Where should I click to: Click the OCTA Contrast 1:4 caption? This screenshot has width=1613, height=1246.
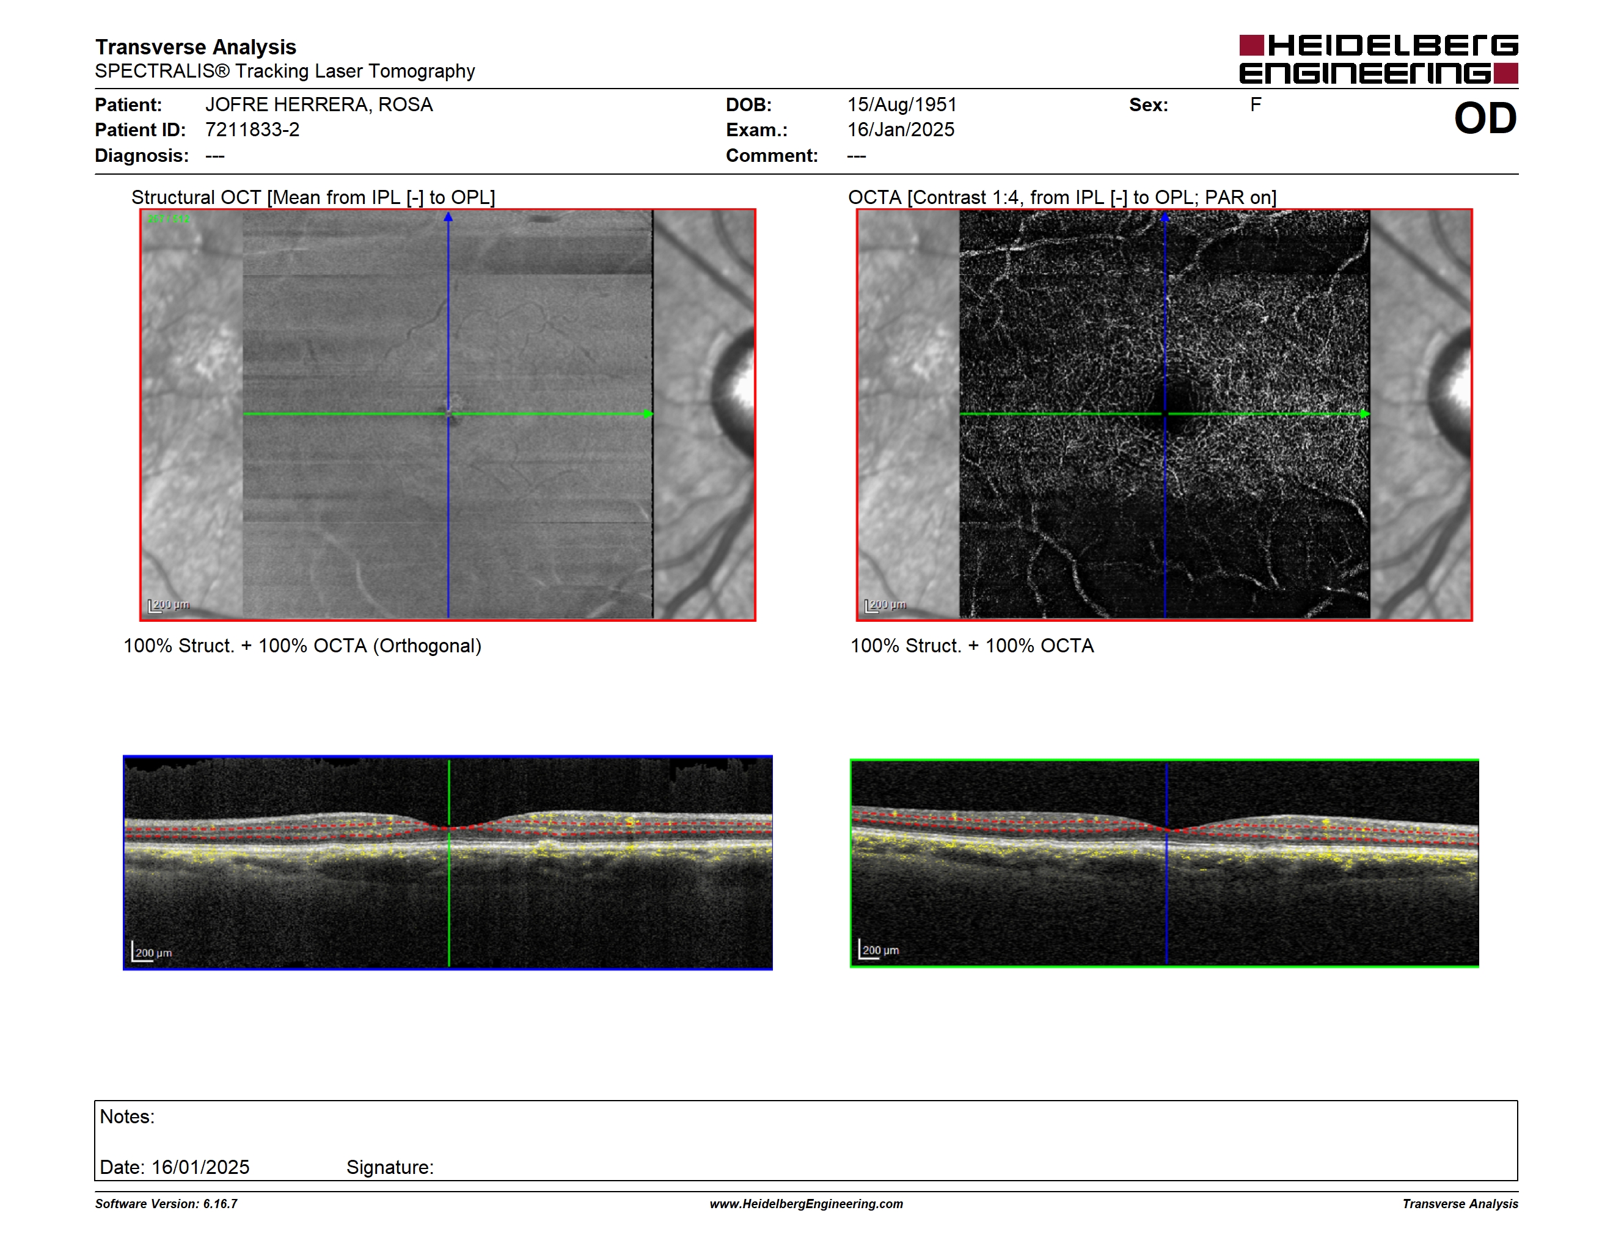click(1062, 197)
